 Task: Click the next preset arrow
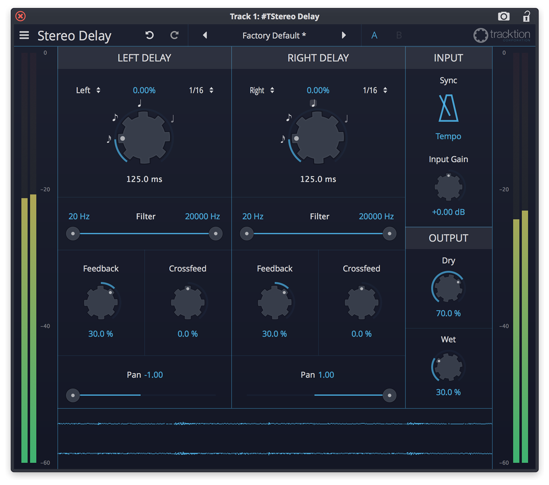(344, 35)
